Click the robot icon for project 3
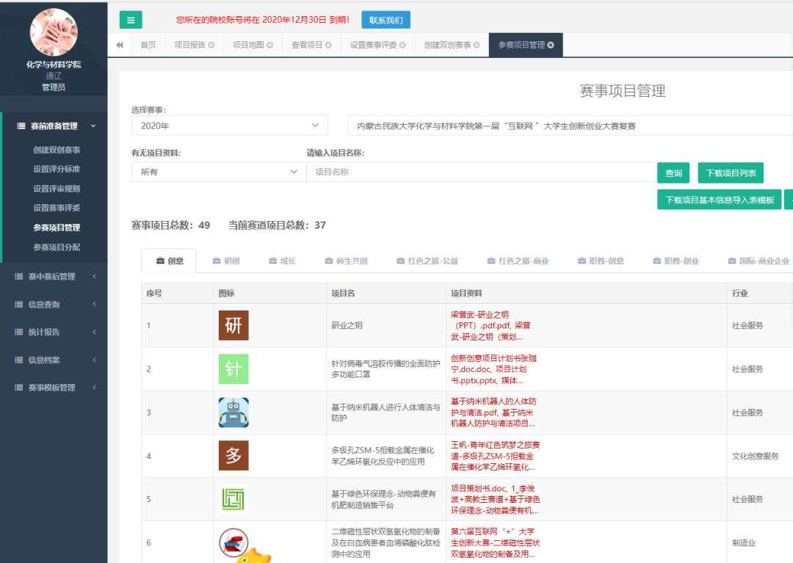The height and width of the screenshot is (563, 793). click(x=233, y=413)
